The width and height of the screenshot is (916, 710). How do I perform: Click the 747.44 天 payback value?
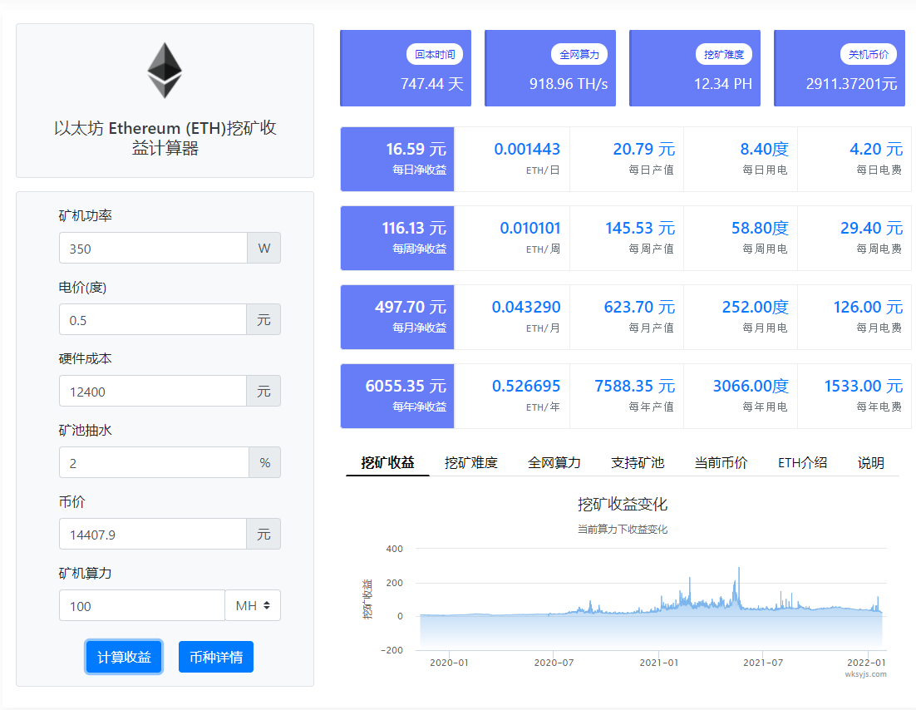[431, 84]
